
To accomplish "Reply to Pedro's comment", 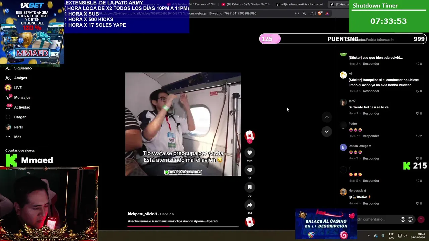I will point(371,136).
